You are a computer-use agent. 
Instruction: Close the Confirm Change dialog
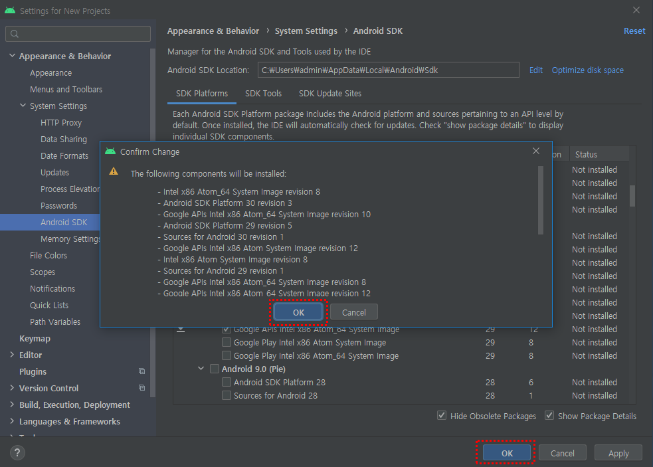click(x=536, y=151)
